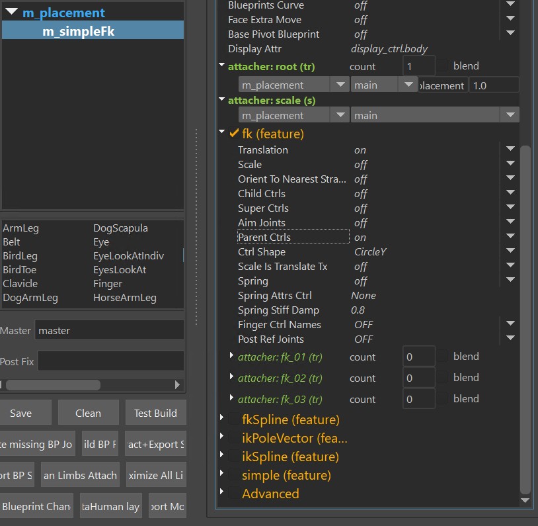Edit the 1.0 weight field
This screenshot has width=538, height=526.
pyautogui.click(x=494, y=85)
